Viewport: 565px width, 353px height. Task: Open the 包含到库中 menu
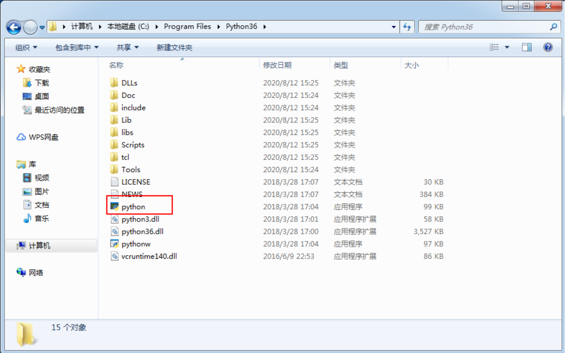pyautogui.click(x=77, y=48)
